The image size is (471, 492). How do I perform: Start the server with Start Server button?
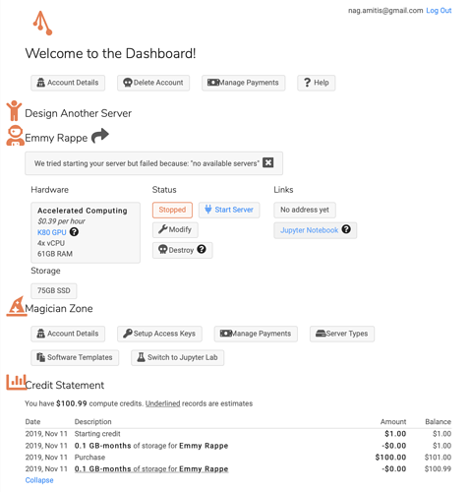tap(229, 210)
